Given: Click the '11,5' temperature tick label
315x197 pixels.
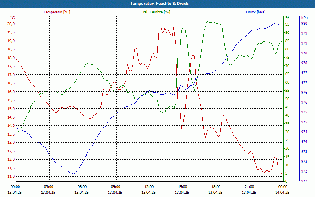Looking at the screenshot, I should coord(11,168).
